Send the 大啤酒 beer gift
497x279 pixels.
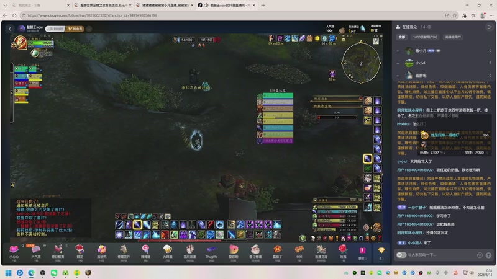167,252
